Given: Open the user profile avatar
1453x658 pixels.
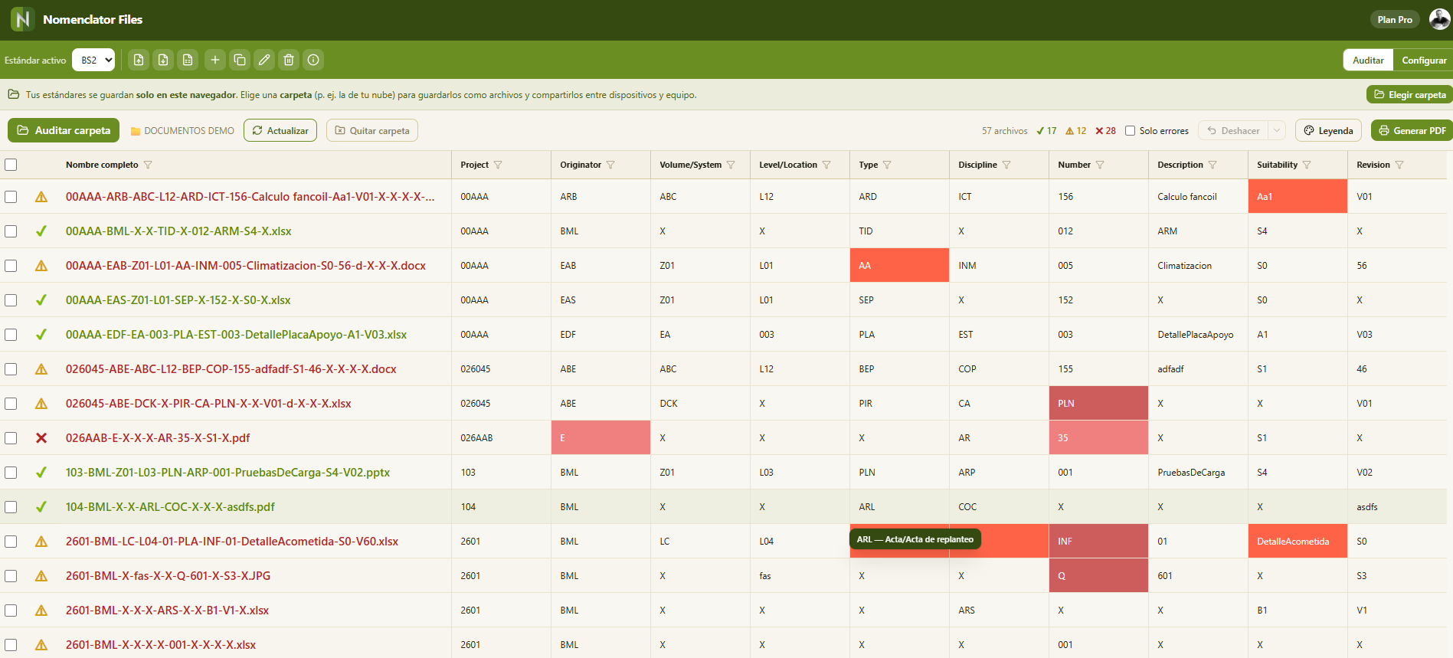Looking at the screenshot, I should 1439,19.
